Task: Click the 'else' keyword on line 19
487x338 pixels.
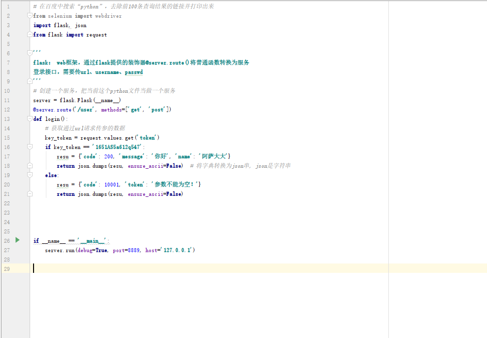Action: click(51, 175)
